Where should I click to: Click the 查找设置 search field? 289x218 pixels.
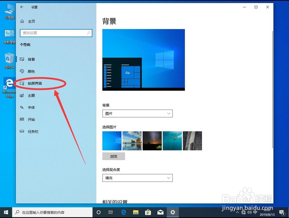[56, 33]
